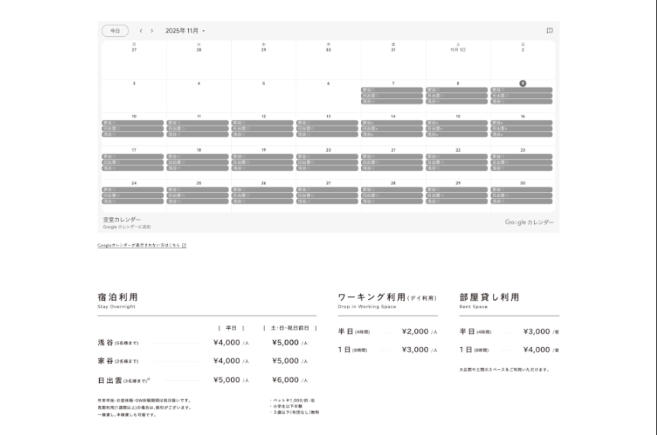Click the date number 24 in the calendar
Screen dimensions: 657x435
[x=134, y=183]
